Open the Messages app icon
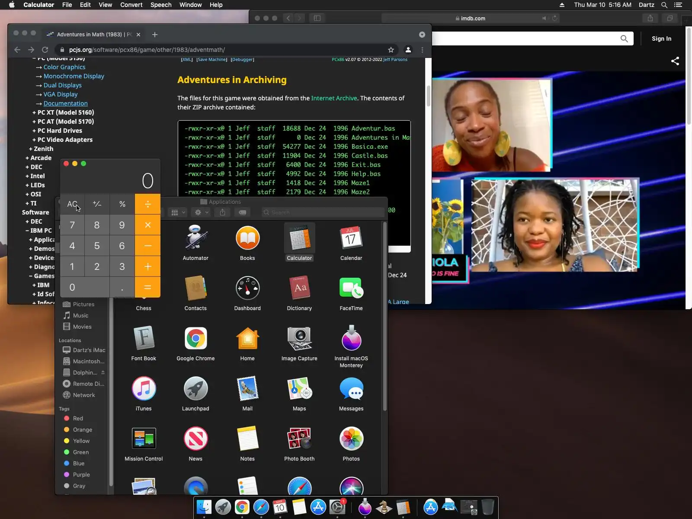The height and width of the screenshot is (519, 692). (x=351, y=388)
